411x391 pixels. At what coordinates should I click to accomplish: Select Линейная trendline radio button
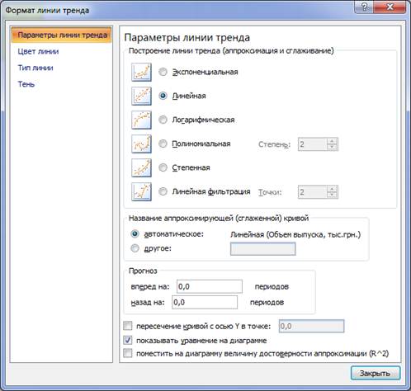click(163, 96)
